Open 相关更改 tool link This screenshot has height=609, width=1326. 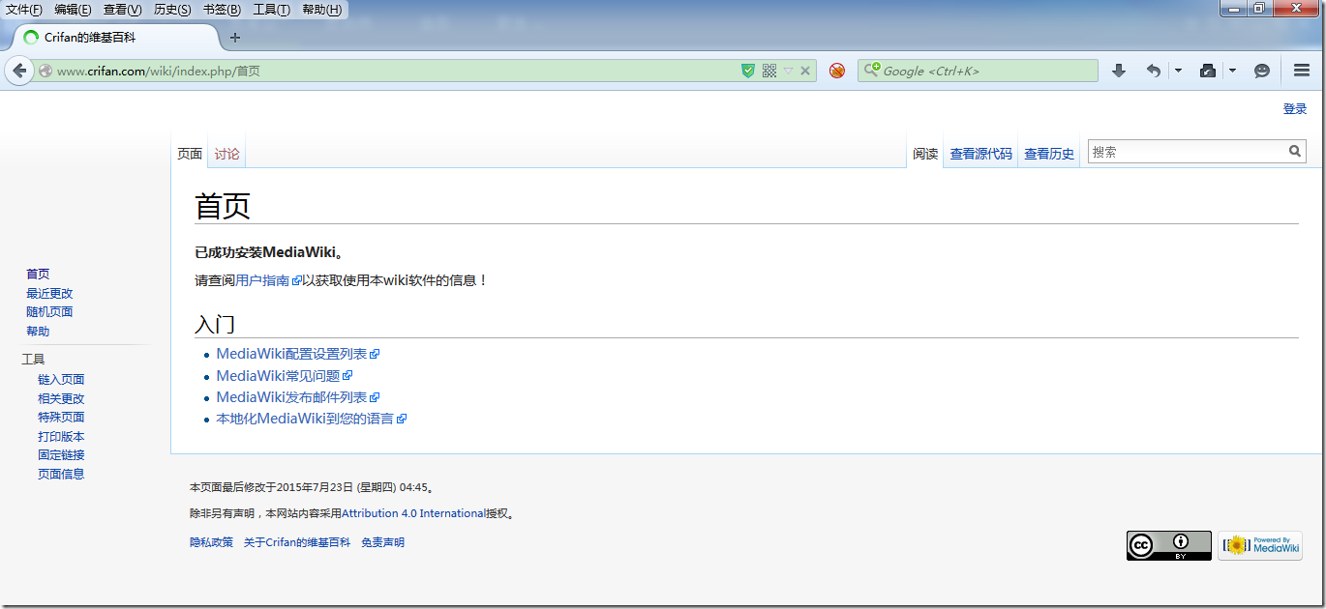(x=61, y=399)
